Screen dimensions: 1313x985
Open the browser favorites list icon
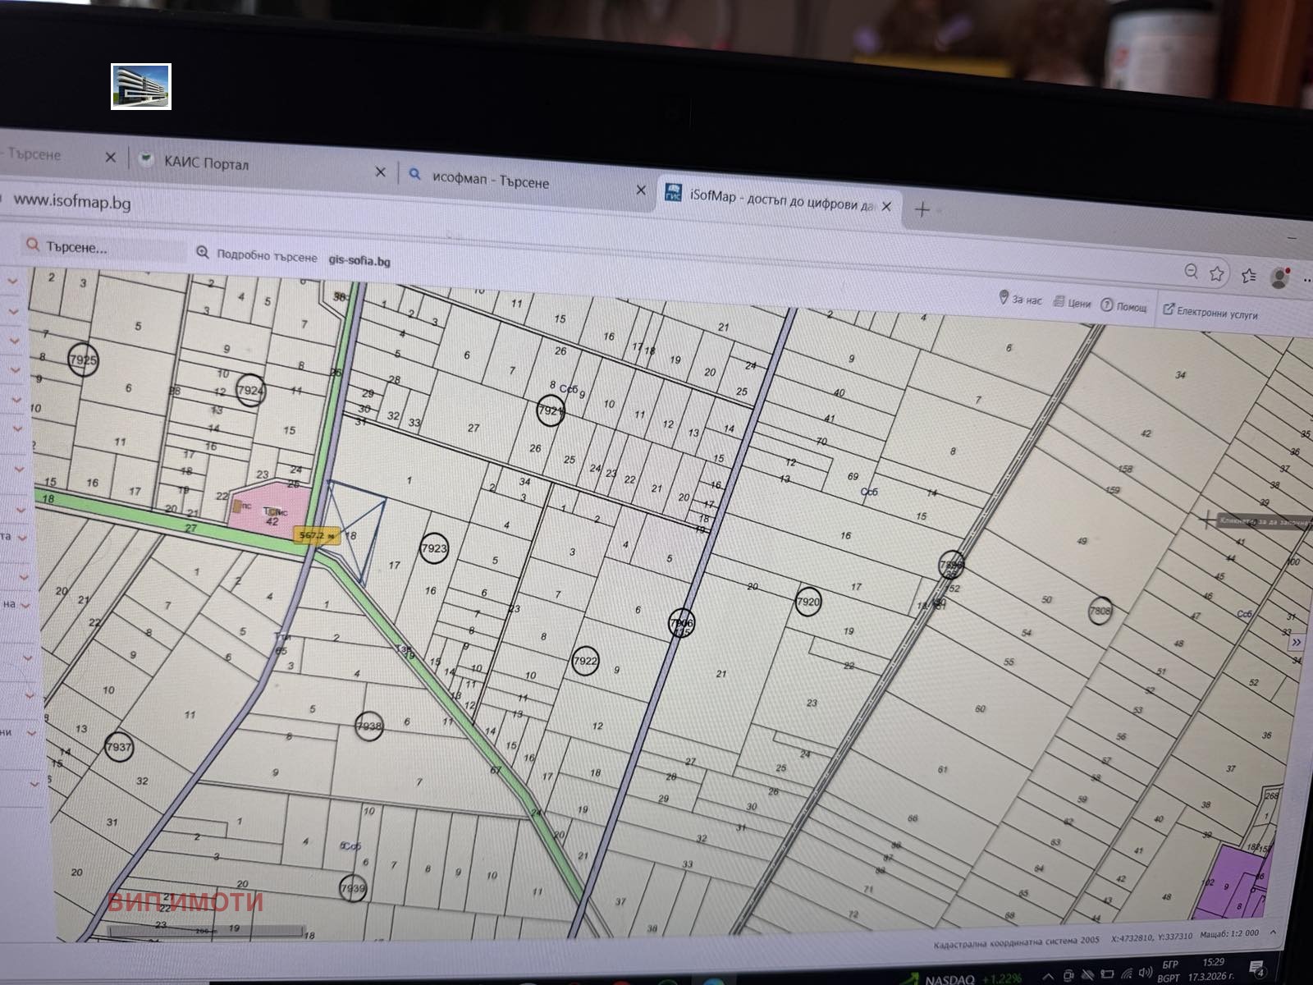point(1248,276)
